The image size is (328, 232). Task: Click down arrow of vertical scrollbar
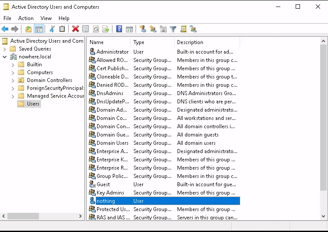point(323,216)
